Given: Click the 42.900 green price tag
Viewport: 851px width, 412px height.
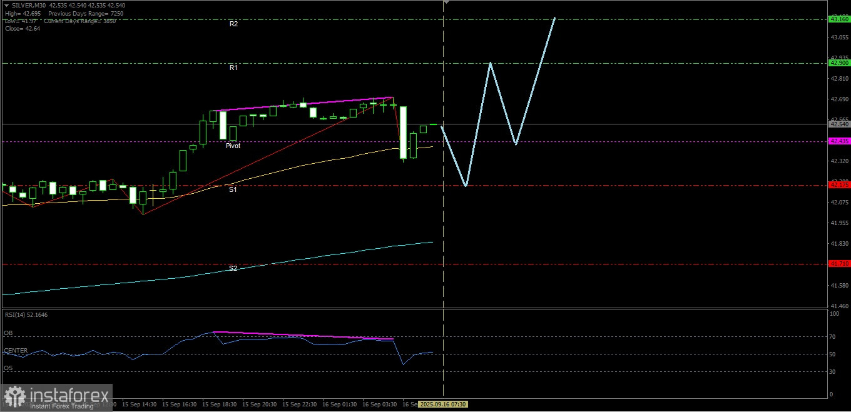Looking at the screenshot, I should click(x=839, y=63).
